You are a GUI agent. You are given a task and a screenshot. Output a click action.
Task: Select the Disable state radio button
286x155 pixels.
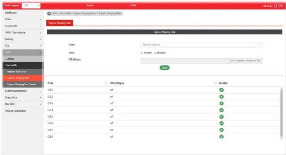(155, 53)
